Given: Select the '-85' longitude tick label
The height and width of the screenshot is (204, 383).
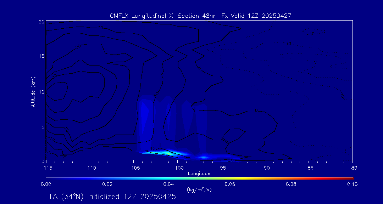Looking at the screenshot, I should (x=309, y=168).
